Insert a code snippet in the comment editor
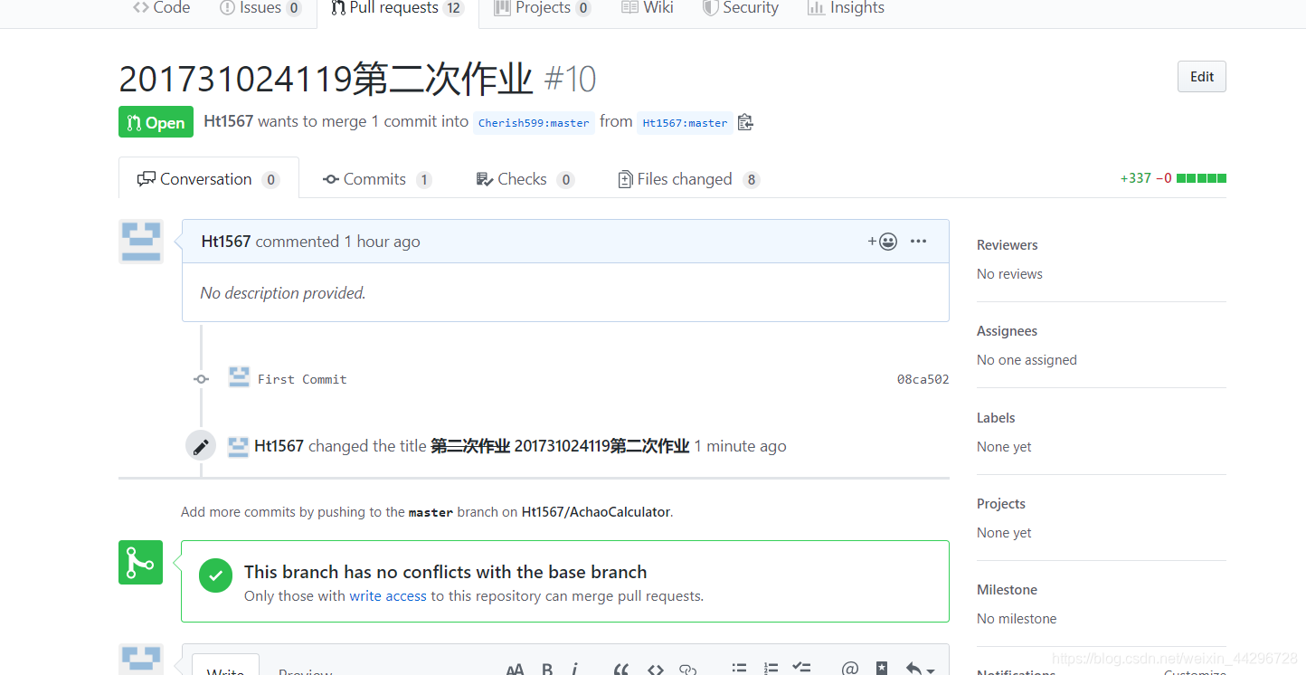The image size is (1306, 675). point(655,668)
